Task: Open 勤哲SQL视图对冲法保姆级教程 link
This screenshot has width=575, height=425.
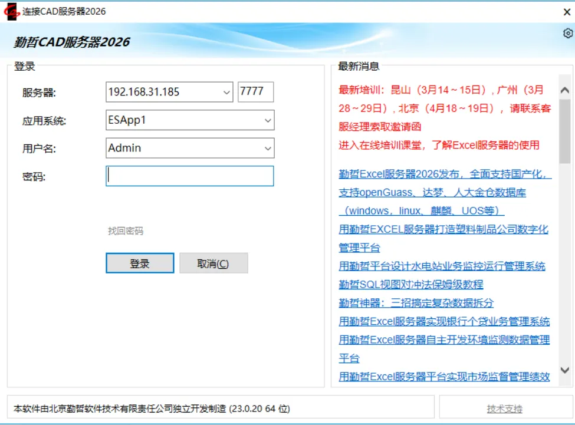Action: pos(410,285)
